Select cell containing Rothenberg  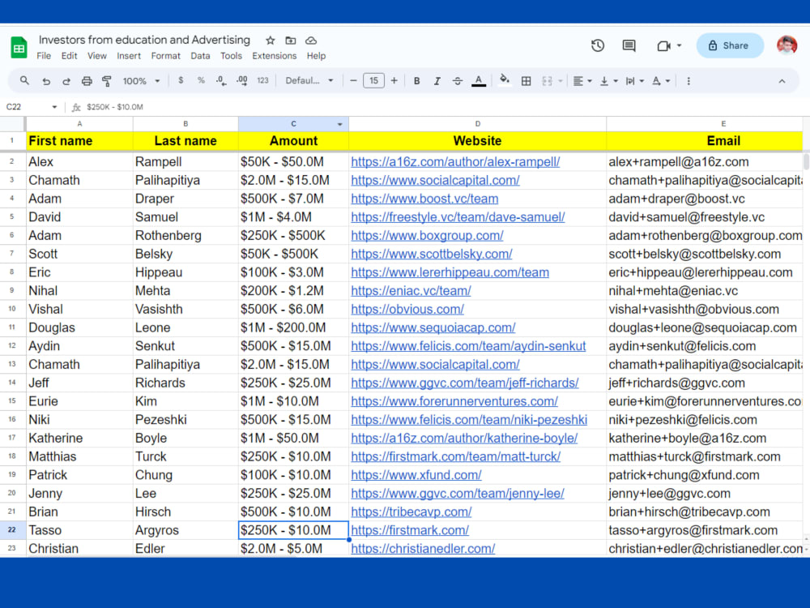point(185,236)
